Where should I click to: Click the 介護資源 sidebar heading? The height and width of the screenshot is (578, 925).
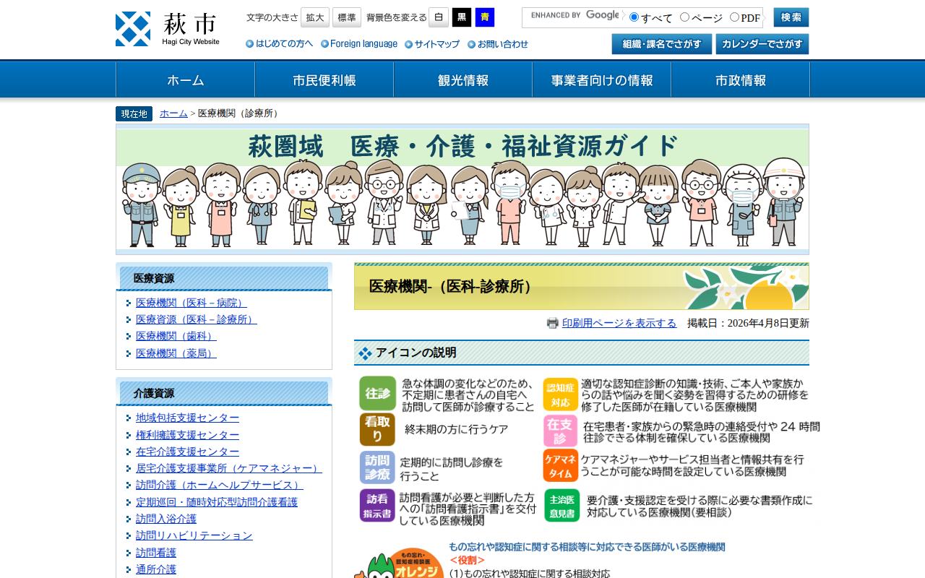coord(224,393)
